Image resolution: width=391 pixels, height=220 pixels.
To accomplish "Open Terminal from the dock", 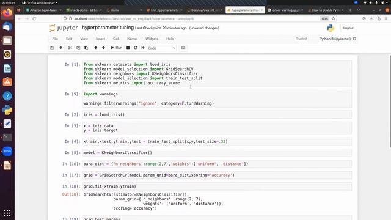I will [7, 137].
